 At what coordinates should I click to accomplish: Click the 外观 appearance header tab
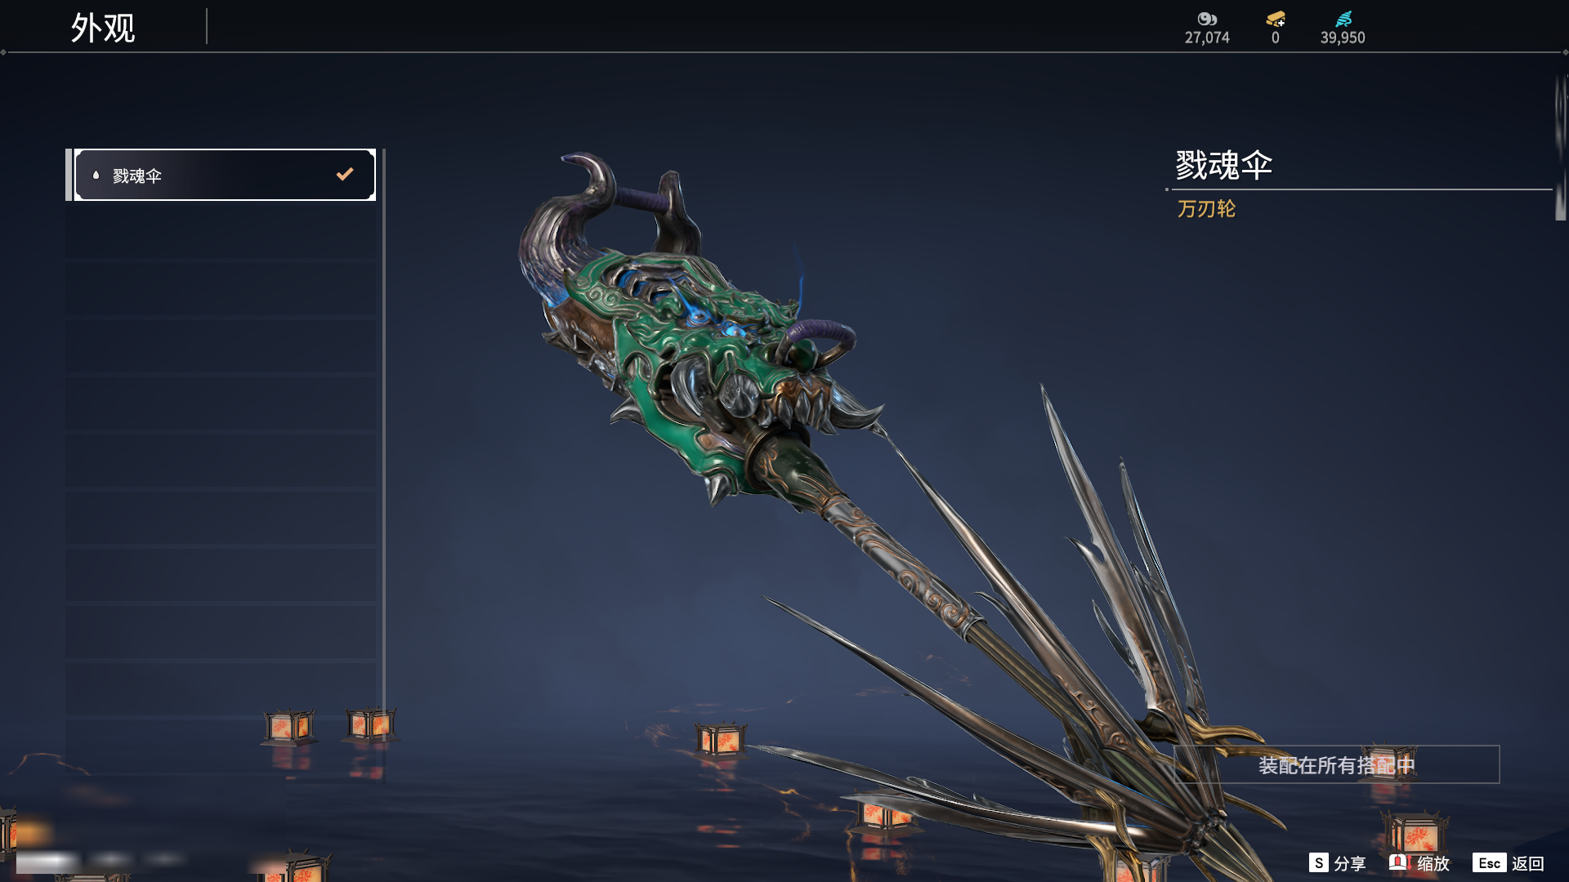click(x=103, y=27)
